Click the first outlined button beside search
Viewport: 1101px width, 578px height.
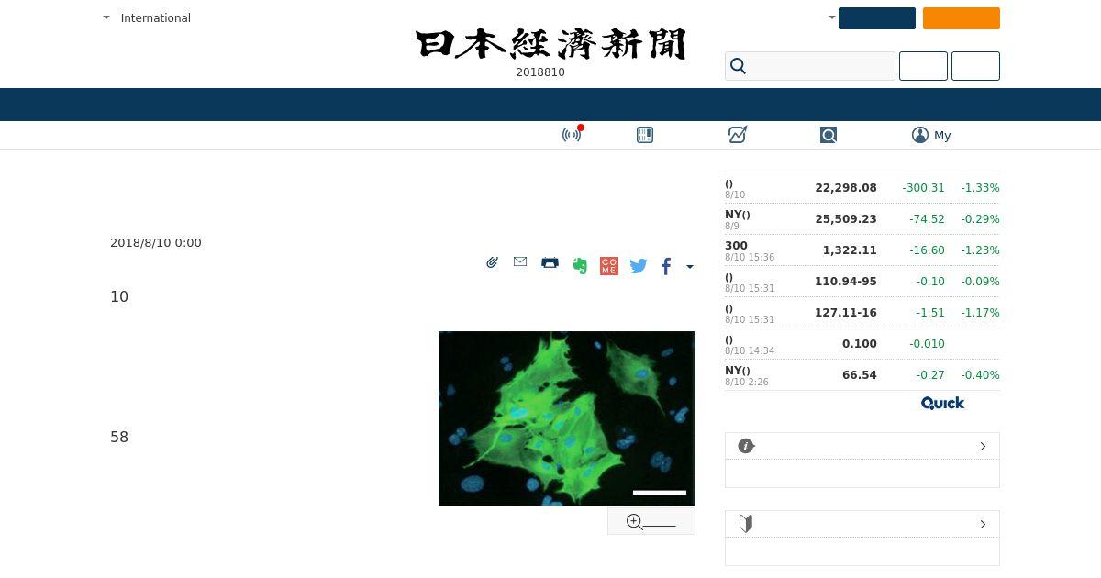[923, 66]
